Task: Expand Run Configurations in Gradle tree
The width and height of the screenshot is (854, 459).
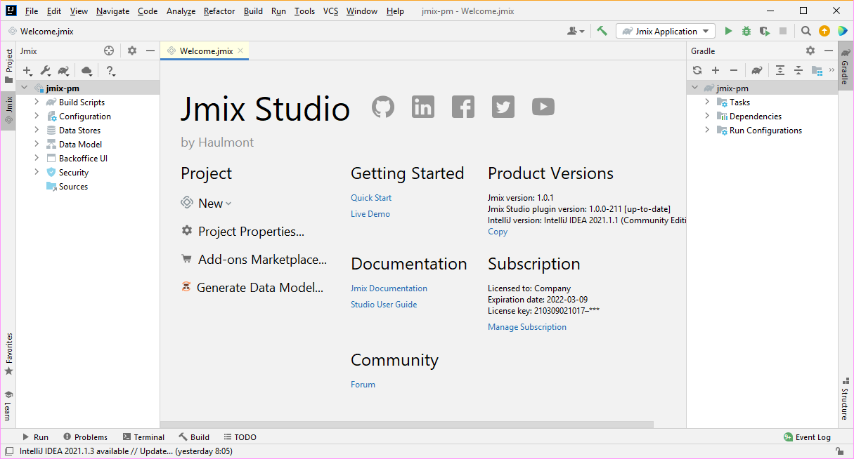Action: pyautogui.click(x=707, y=131)
